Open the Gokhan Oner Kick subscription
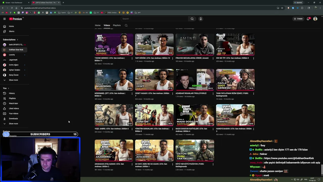Screen dimensions: 323x182 click(x=14, y=50)
